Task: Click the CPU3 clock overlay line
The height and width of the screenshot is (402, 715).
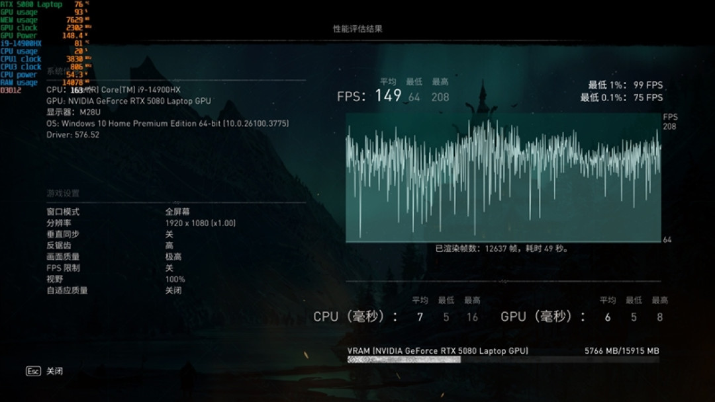Action: [x=45, y=67]
